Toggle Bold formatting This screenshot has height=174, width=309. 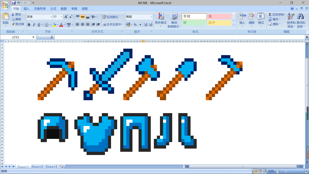29,25
